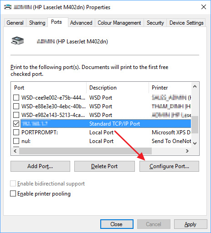This screenshot has width=211, height=233.
Task: Click the horizontal scroll left arrow
Action: pyautogui.click(x=15, y=151)
